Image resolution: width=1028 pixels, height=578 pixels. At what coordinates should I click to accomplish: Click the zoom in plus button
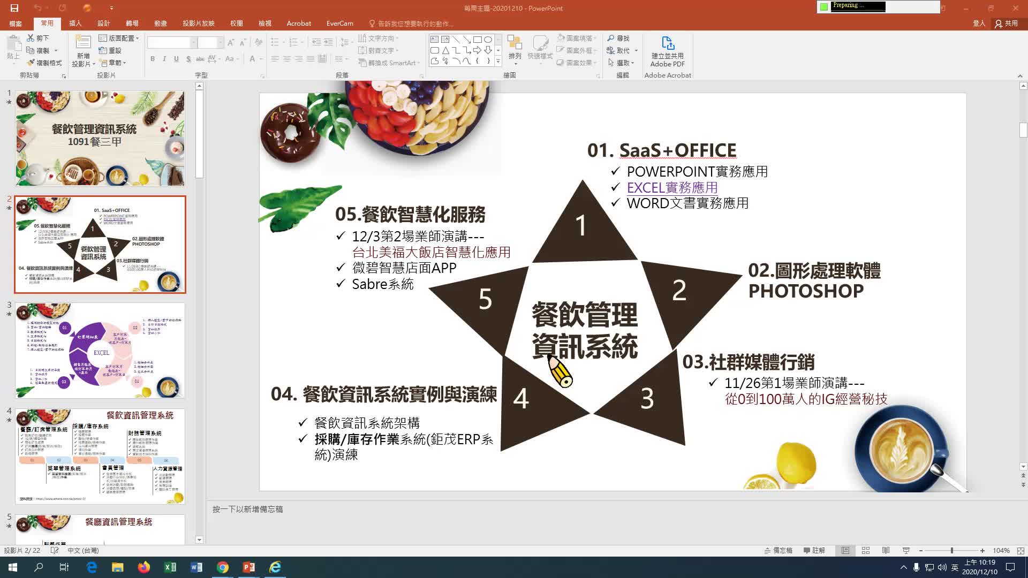(x=982, y=551)
